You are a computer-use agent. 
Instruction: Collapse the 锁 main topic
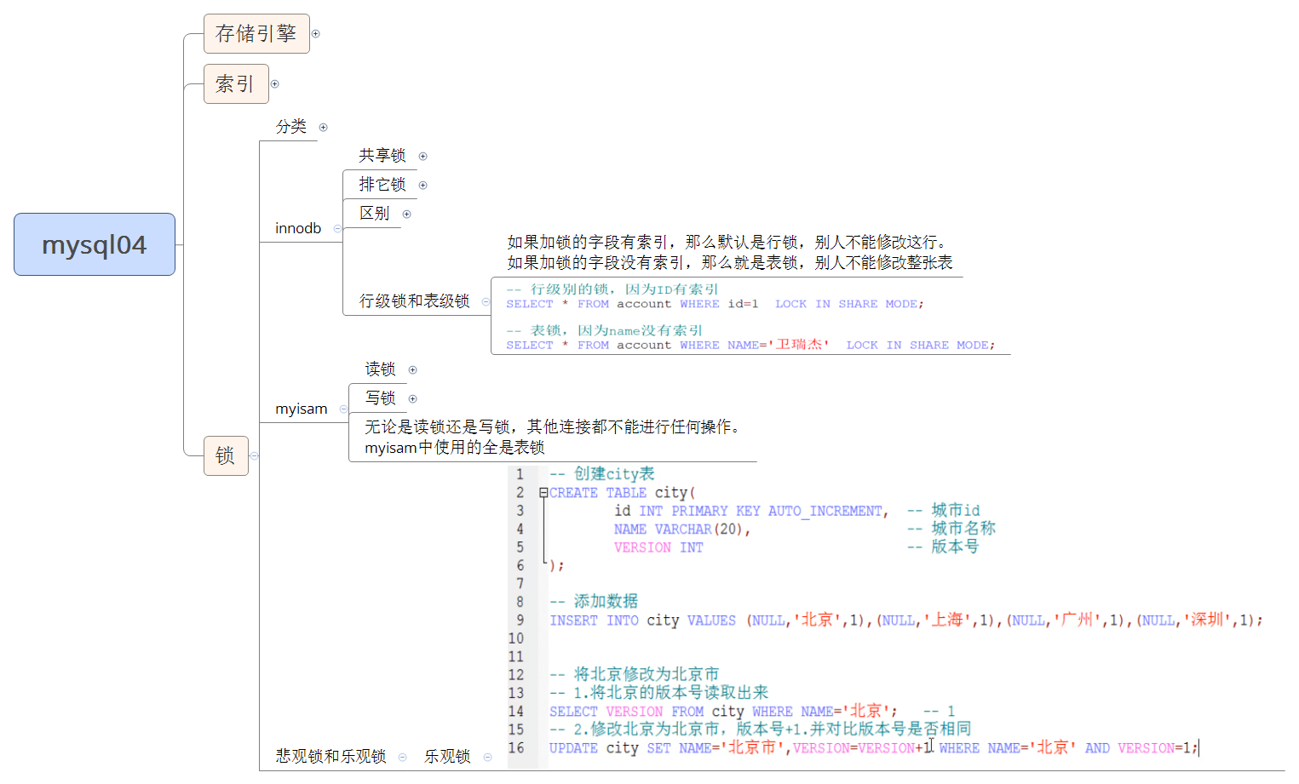click(x=255, y=456)
